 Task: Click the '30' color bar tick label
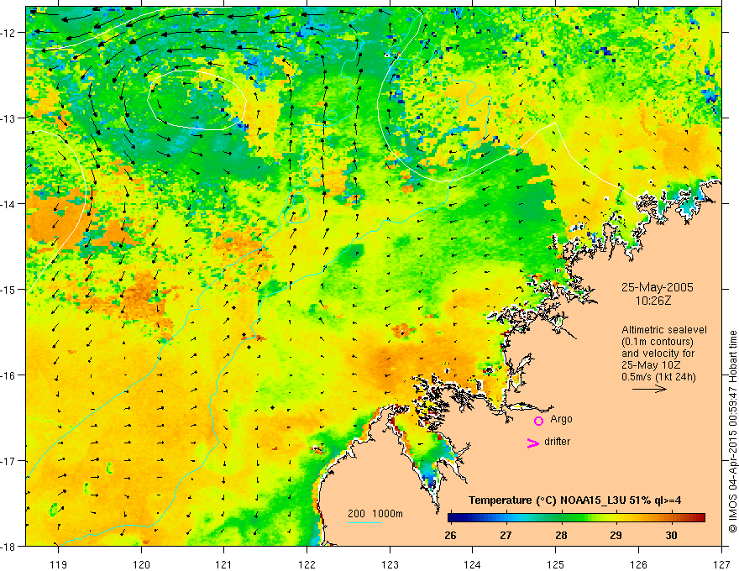[x=671, y=535]
